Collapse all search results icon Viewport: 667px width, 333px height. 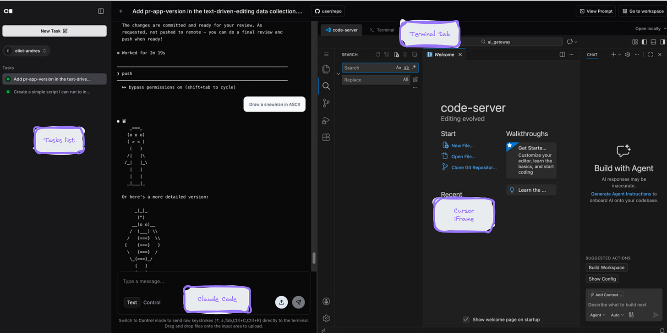[415, 55]
